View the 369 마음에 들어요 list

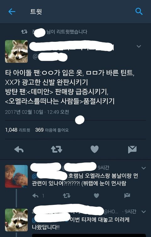pos(52,130)
